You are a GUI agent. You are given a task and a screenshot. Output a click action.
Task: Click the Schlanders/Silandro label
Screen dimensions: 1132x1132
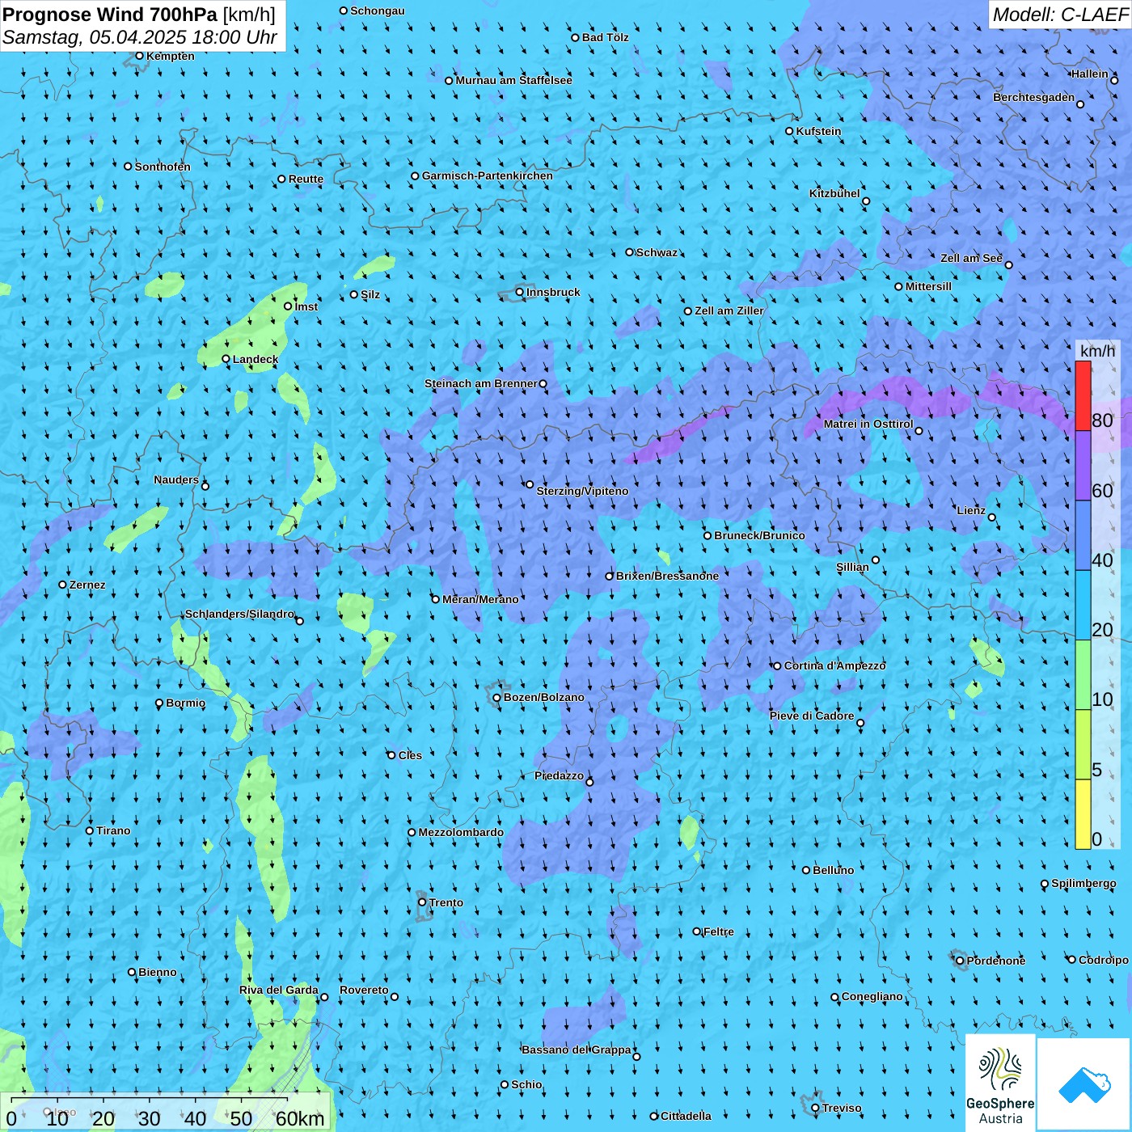[239, 614]
